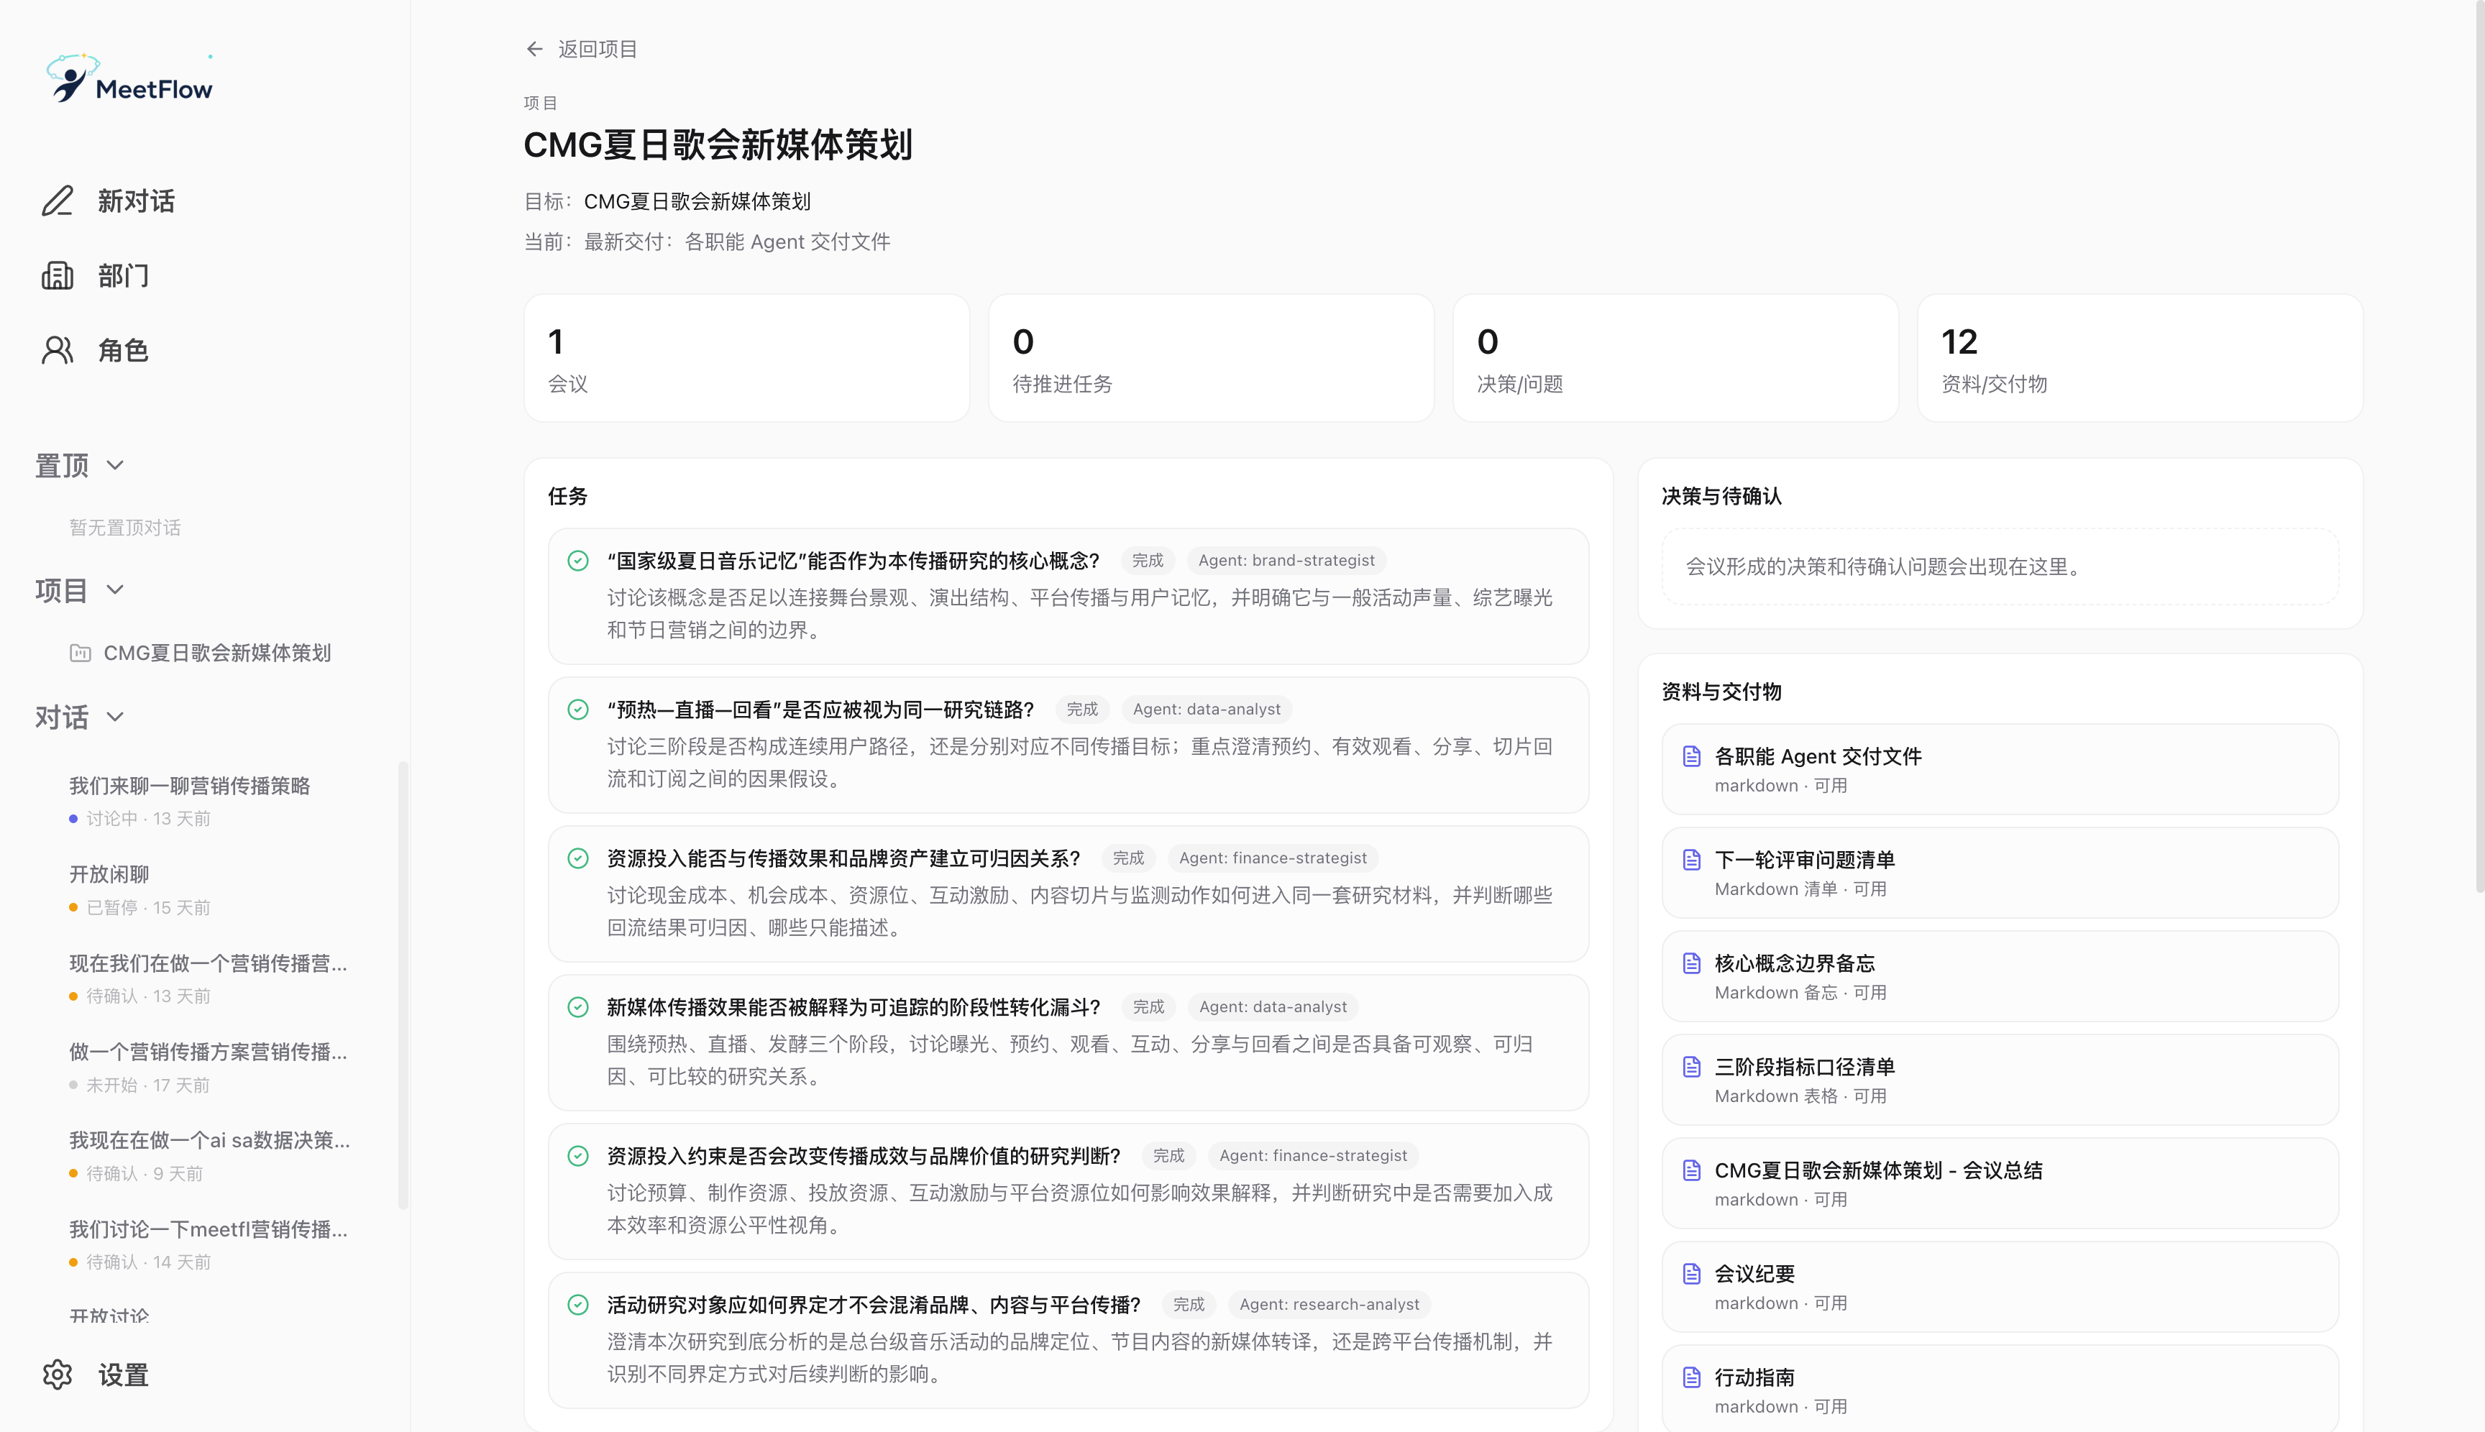This screenshot has width=2485, height=1432.
Task: Click the people icon for 角色
Action: click(x=57, y=350)
